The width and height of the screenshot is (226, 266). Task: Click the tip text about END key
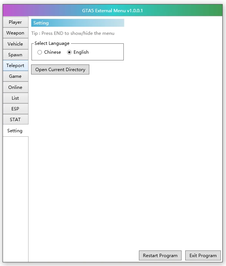pyautogui.click(x=73, y=33)
